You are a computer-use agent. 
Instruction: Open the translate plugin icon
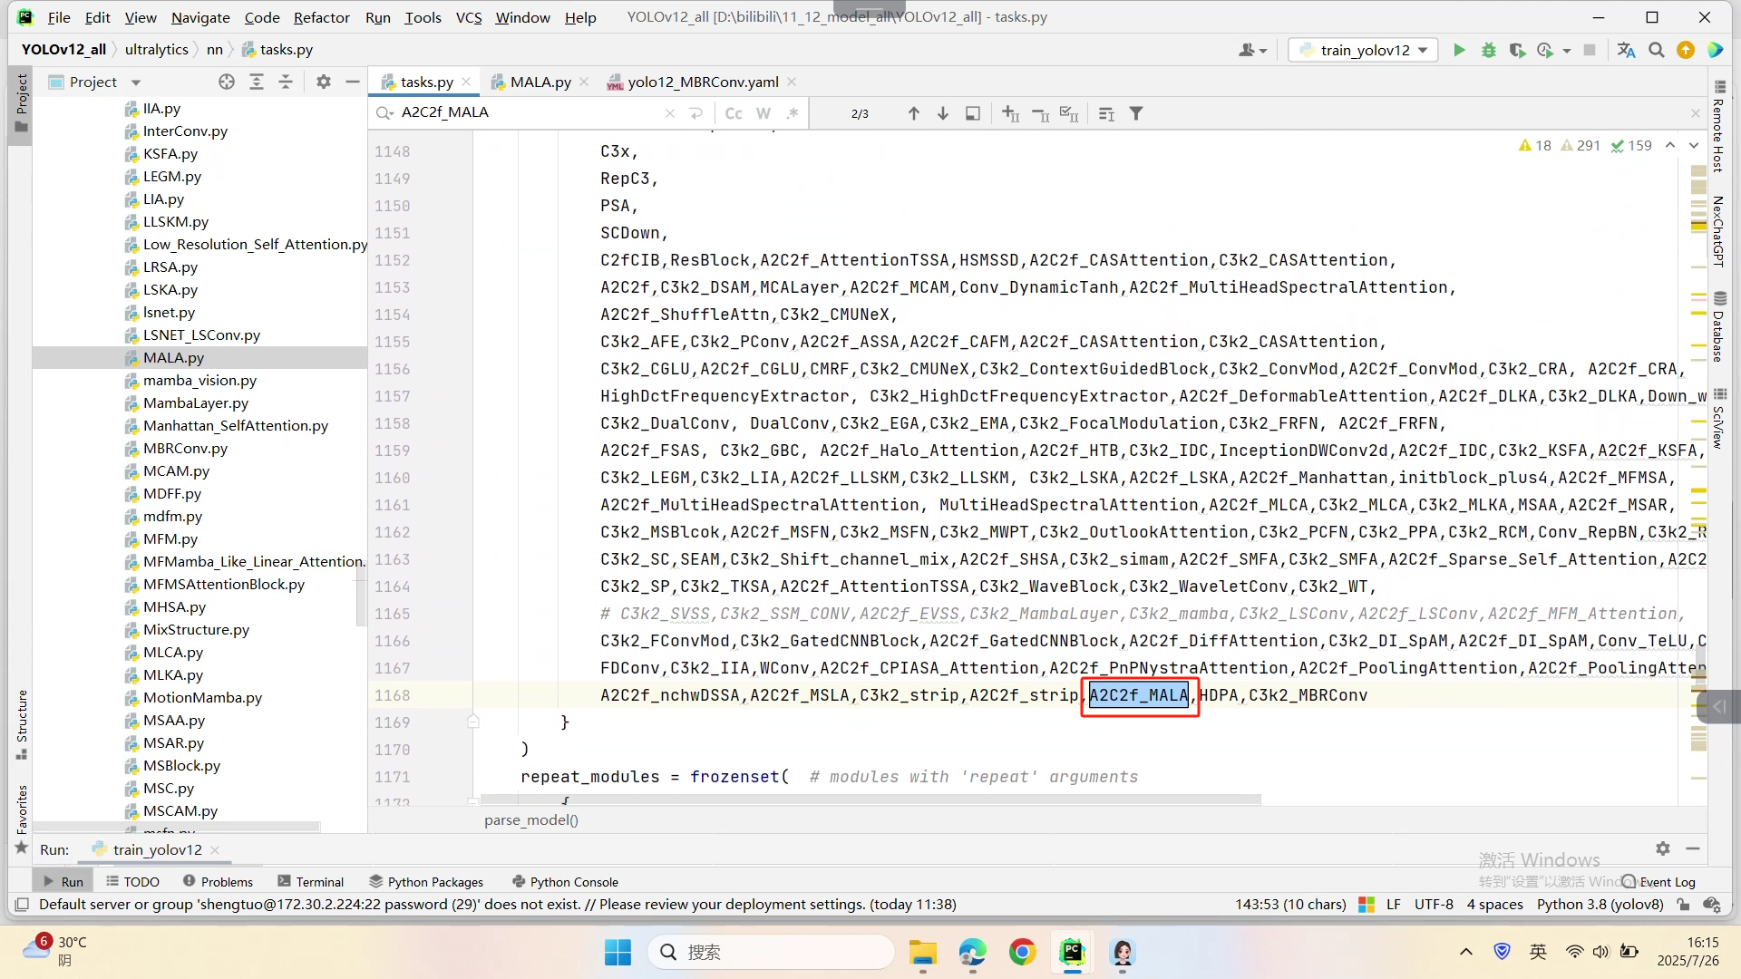1626,51
